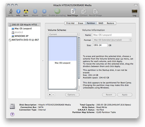Viewport: 145px width, 127px height.
Task: Click the Options... button
Action: click(x=72, y=95)
